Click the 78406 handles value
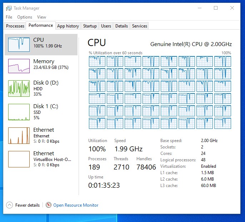The width and height of the screenshot is (245, 222). pyautogui.click(x=146, y=167)
